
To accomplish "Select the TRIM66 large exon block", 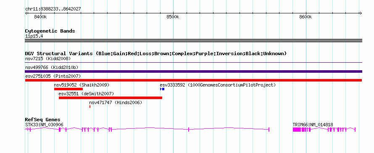I will (297, 130).
